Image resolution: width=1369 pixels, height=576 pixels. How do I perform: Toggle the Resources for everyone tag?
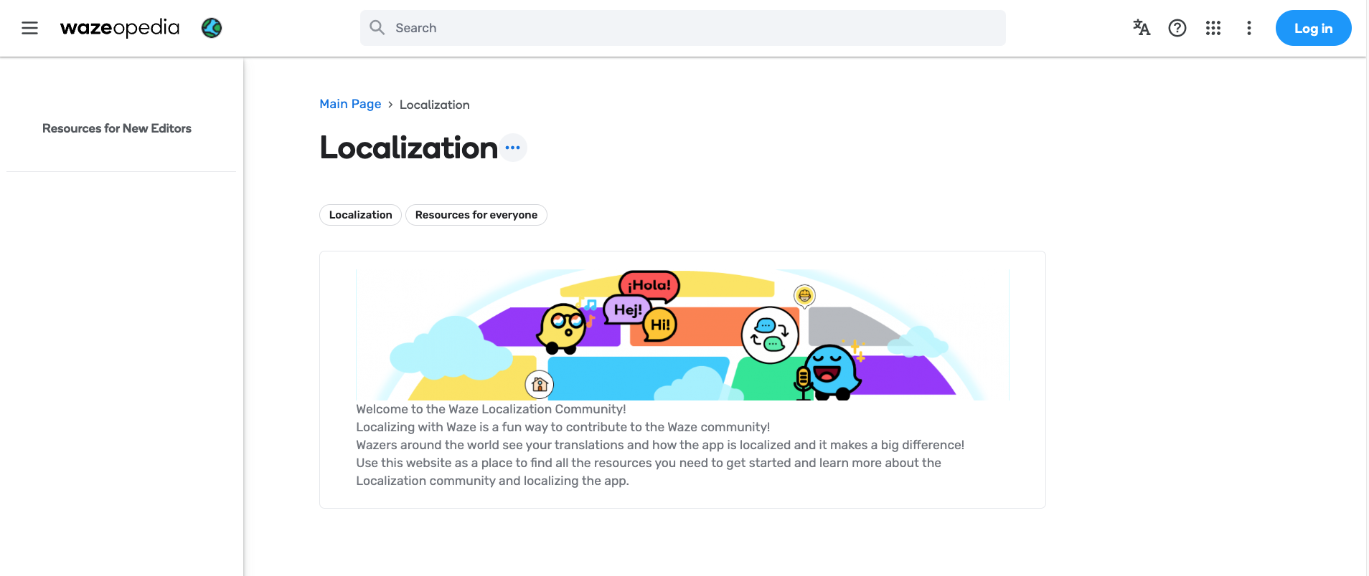click(x=476, y=214)
